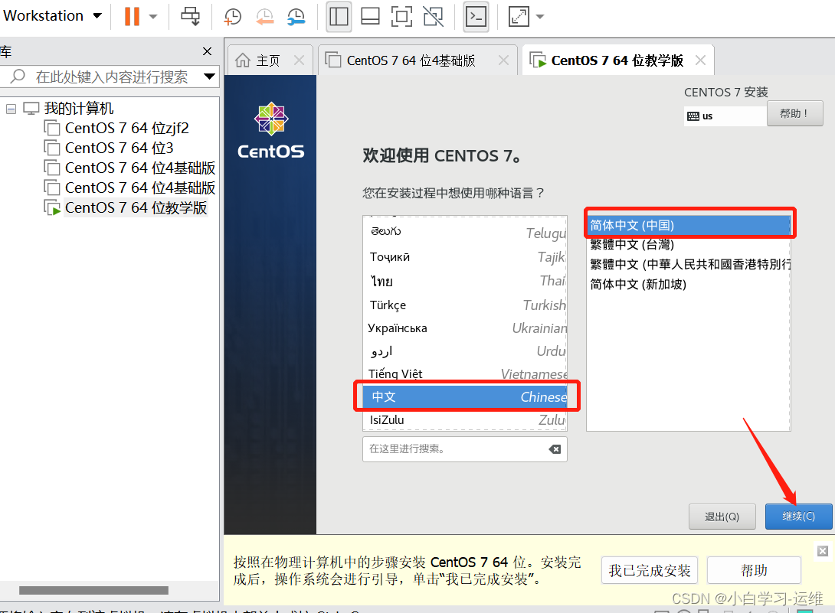Open the stretch display options arrow
835x613 pixels.
[x=540, y=17]
